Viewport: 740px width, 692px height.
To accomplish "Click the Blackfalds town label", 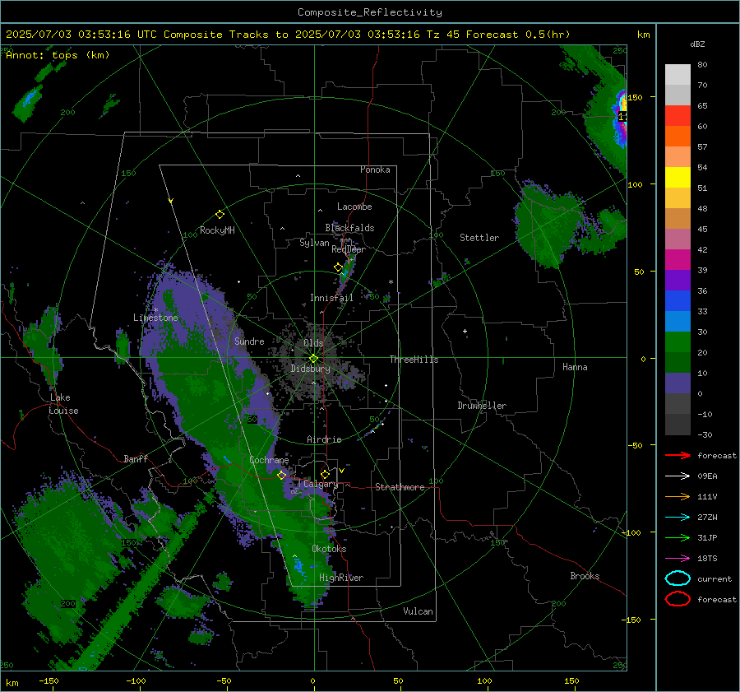I will click(349, 228).
